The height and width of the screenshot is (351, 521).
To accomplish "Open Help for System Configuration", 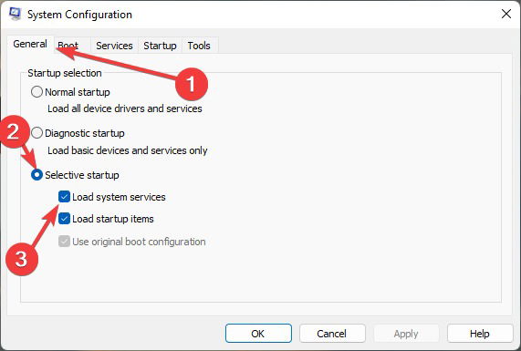I will [x=479, y=333].
